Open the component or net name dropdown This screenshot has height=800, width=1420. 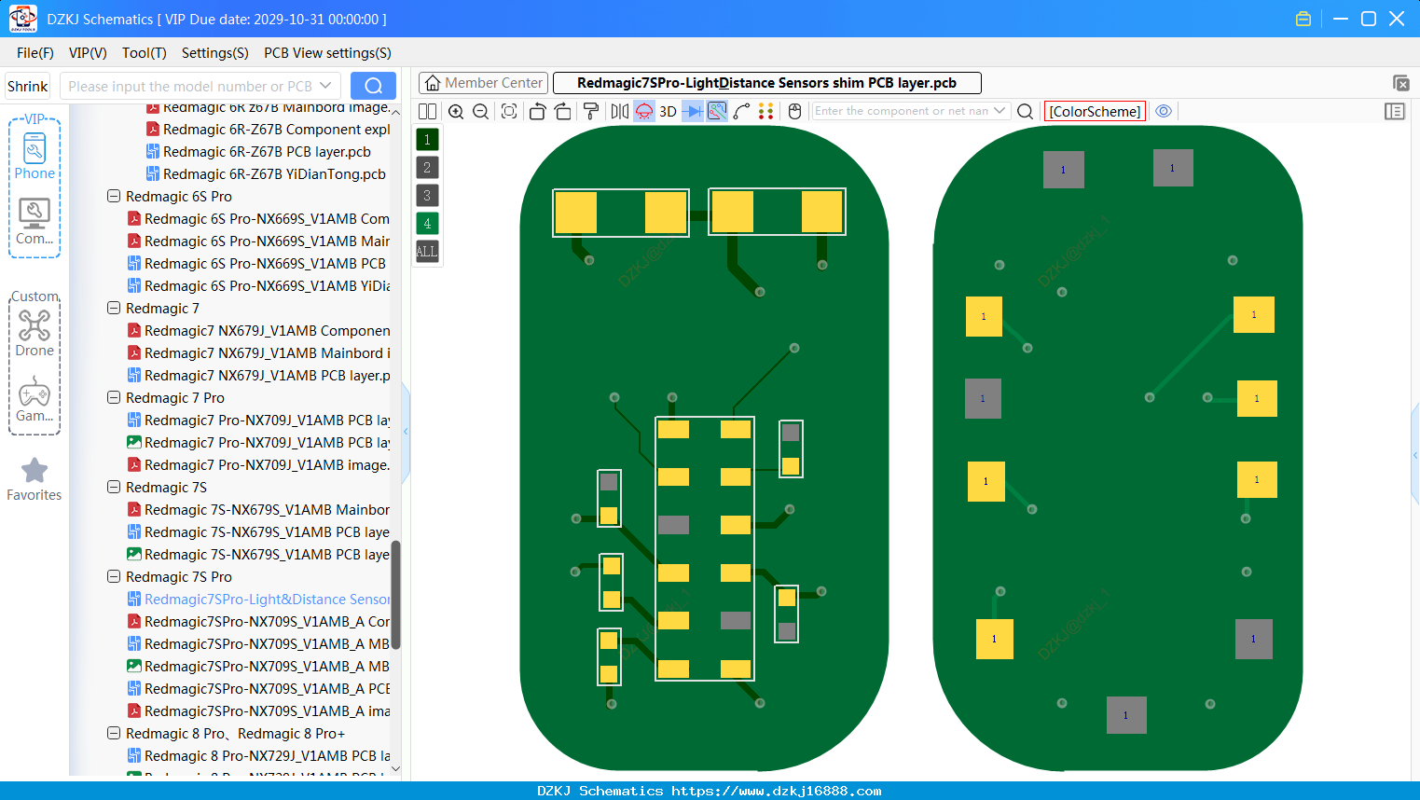[1000, 111]
